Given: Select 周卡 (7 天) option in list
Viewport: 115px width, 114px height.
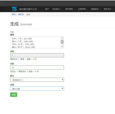Looking at the screenshot, I should click(x=36, y=42).
